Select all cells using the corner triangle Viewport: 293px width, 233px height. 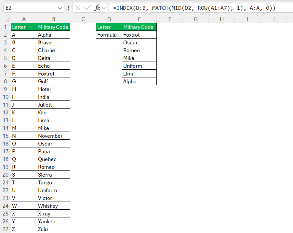pos(7,19)
